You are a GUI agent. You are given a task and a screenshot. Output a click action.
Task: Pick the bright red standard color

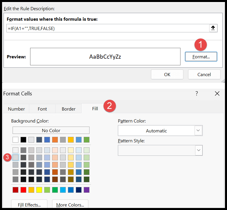[x=23, y=190]
